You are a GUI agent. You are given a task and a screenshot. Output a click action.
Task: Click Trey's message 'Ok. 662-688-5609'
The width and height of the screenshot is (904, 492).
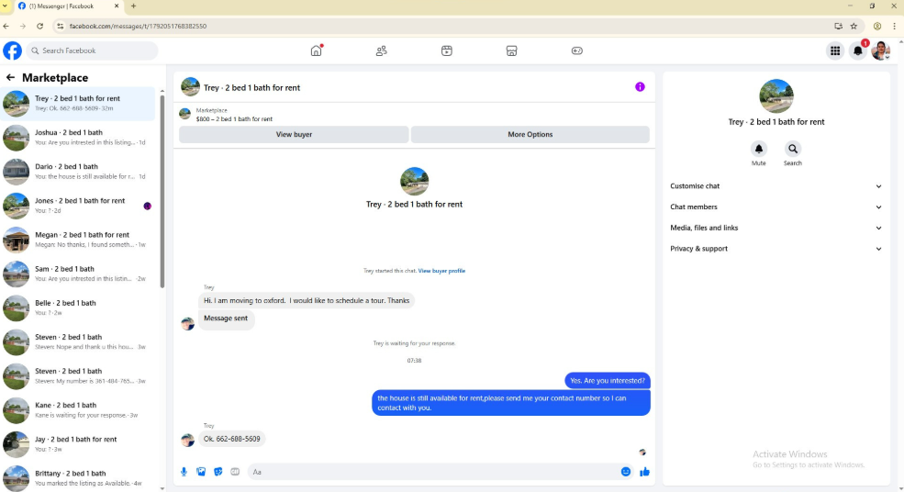(232, 439)
